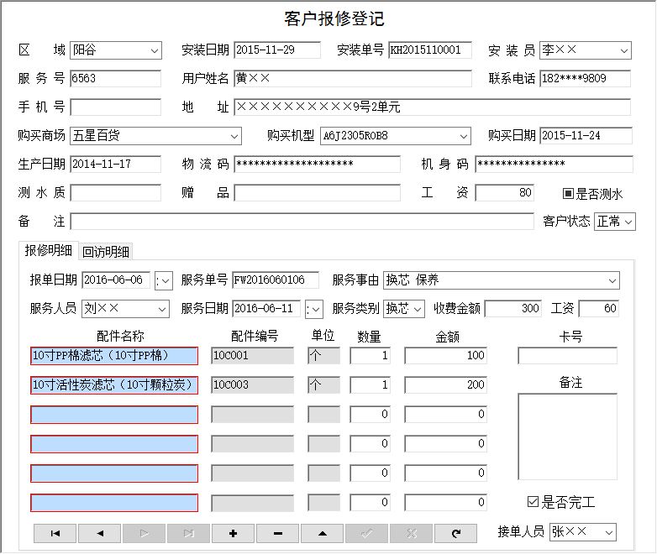Click the top 备注 text field
Viewport: 657px width, 554px height.
click(302, 221)
